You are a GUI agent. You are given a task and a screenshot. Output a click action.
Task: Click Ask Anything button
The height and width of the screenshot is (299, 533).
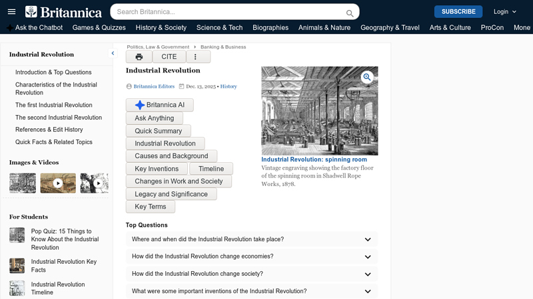pyautogui.click(x=155, y=118)
